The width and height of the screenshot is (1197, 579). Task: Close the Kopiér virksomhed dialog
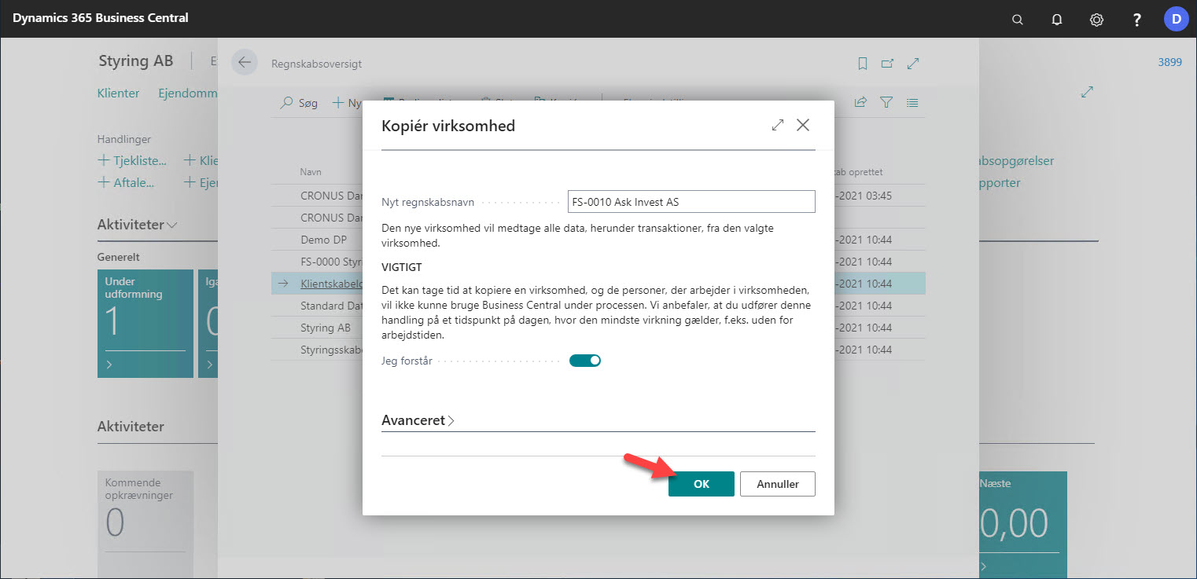click(803, 125)
